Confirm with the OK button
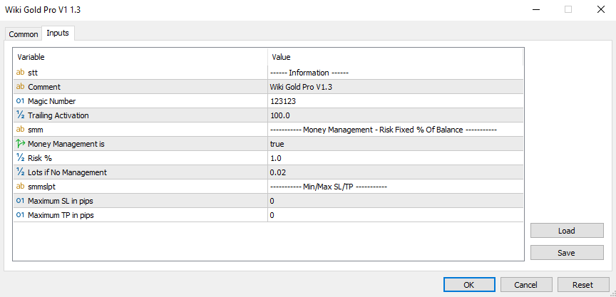The image size is (616, 297). 469,285
